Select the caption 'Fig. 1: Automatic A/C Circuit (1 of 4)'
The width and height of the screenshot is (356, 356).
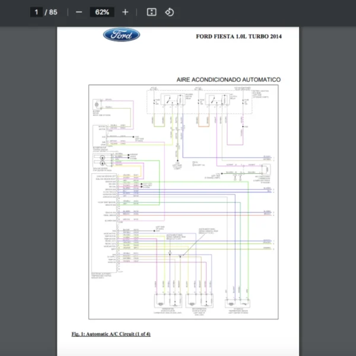pos(111,334)
